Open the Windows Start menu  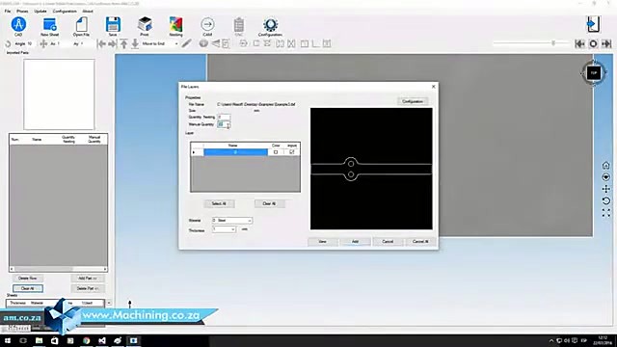[8, 340]
